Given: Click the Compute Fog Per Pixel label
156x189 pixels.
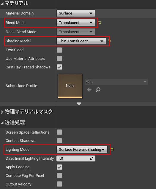Looking at the screenshot, I should coord(25,175).
